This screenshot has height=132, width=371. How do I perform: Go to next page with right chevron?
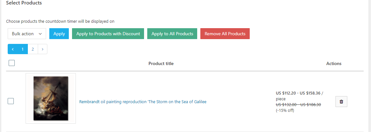tap(43, 49)
